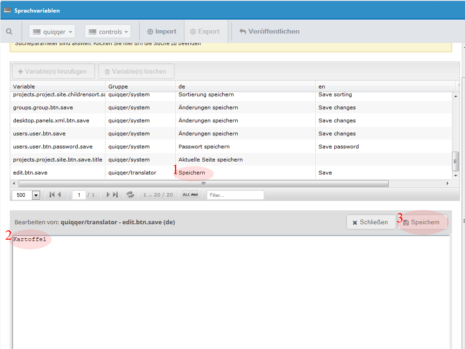465x349 pixels.
Task: Select the edit.btn.save de cell Speichern
Action: (192, 173)
